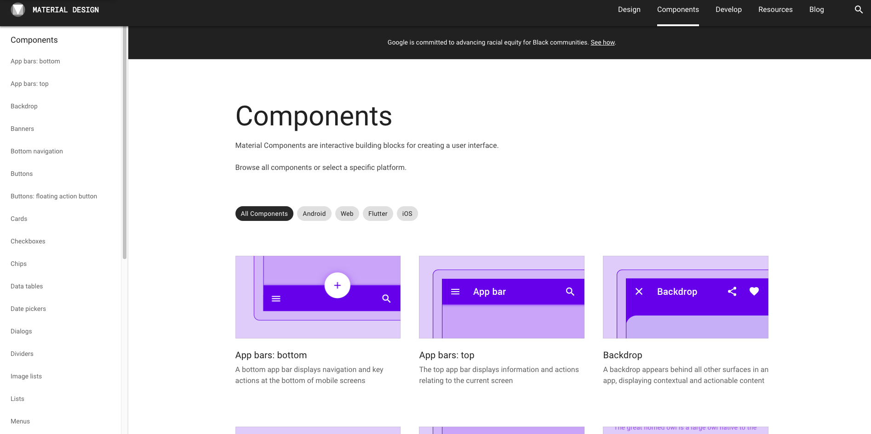The image size is (871, 434).
Task: Select Chips in the sidebar
Action: tap(18, 264)
